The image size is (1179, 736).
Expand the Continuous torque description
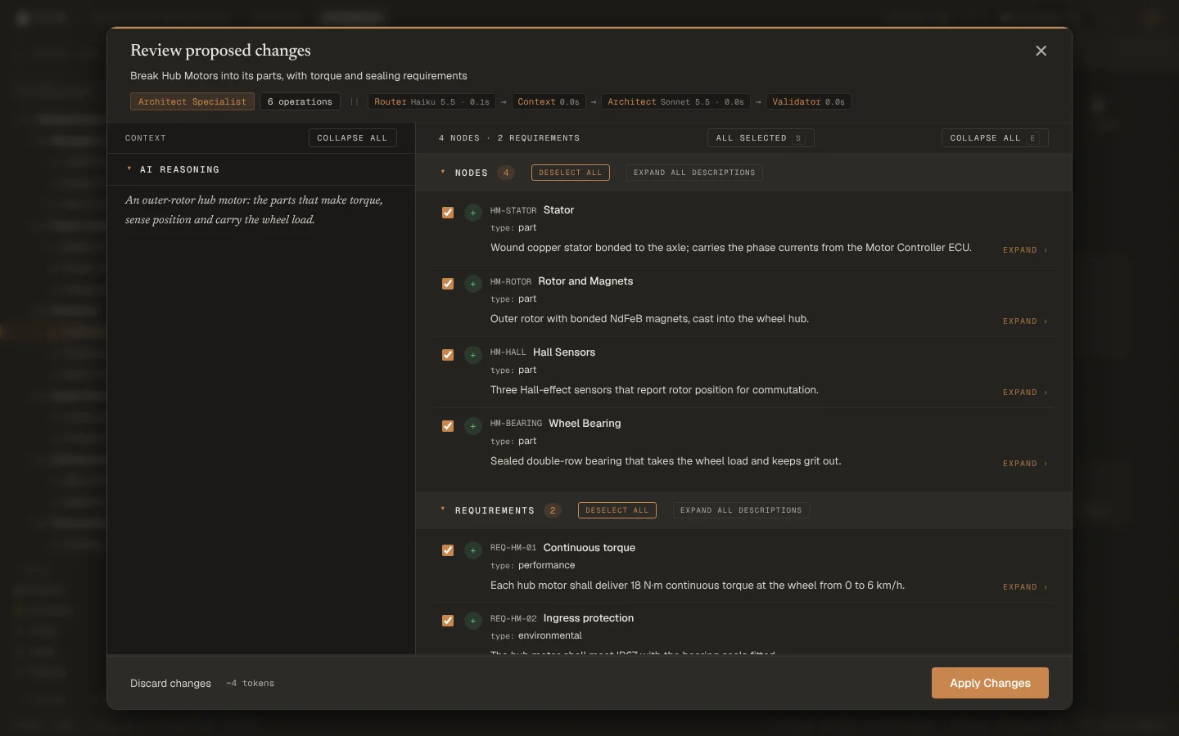pyautogui.click(x=1025, y=587)
